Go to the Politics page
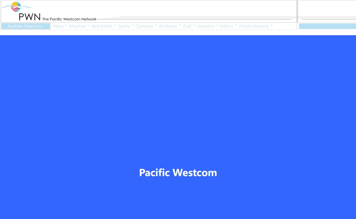Image resolution: width=356 pixels, height=219 pixels. point(227,26)
